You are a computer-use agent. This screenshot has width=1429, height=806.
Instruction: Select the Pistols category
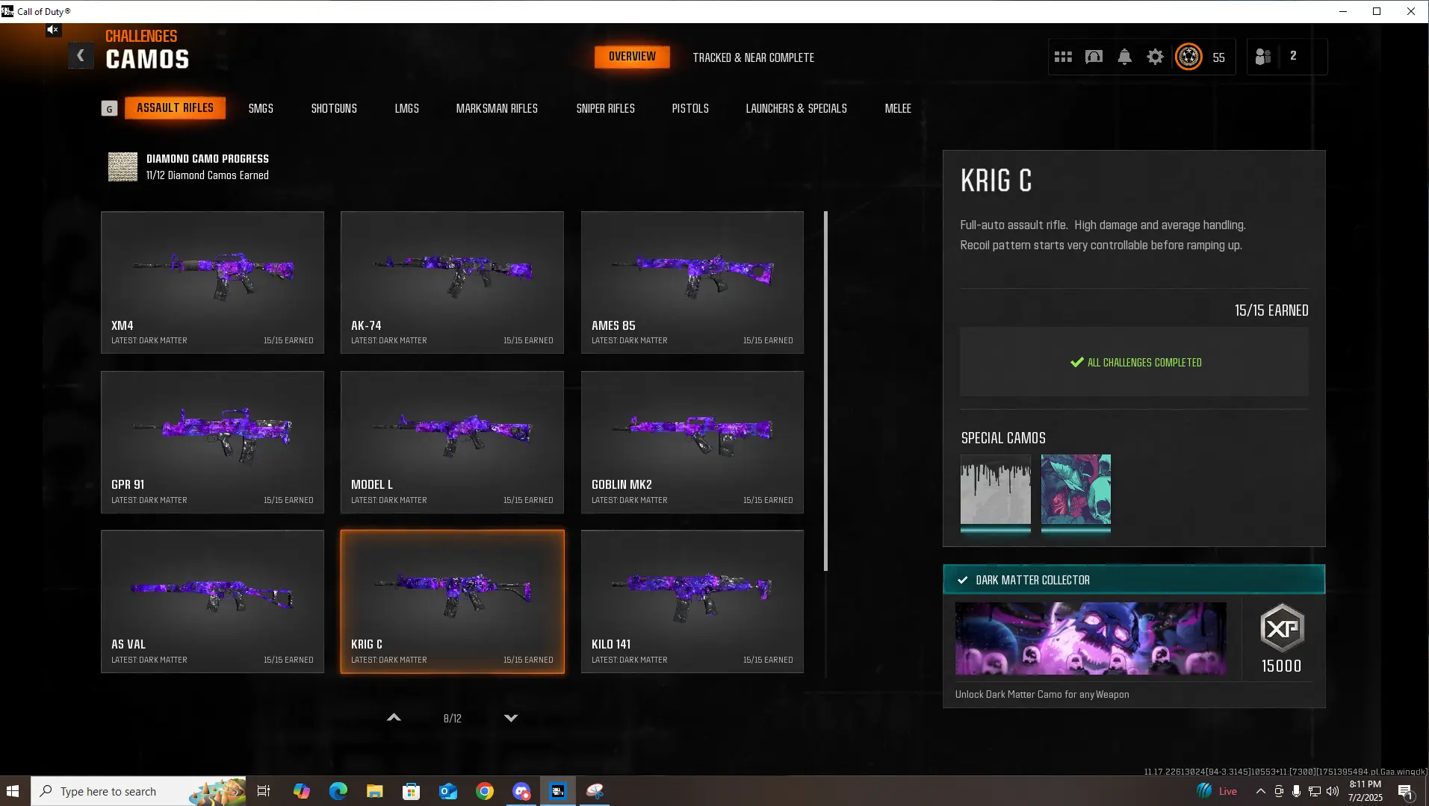coord(690,109)
